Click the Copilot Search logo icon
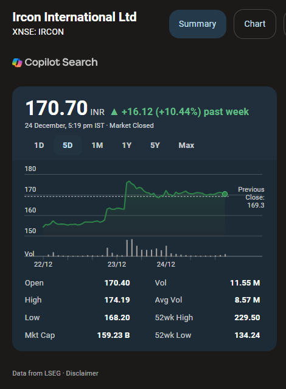This screenshot has height=389, width=286. (17, 63)
